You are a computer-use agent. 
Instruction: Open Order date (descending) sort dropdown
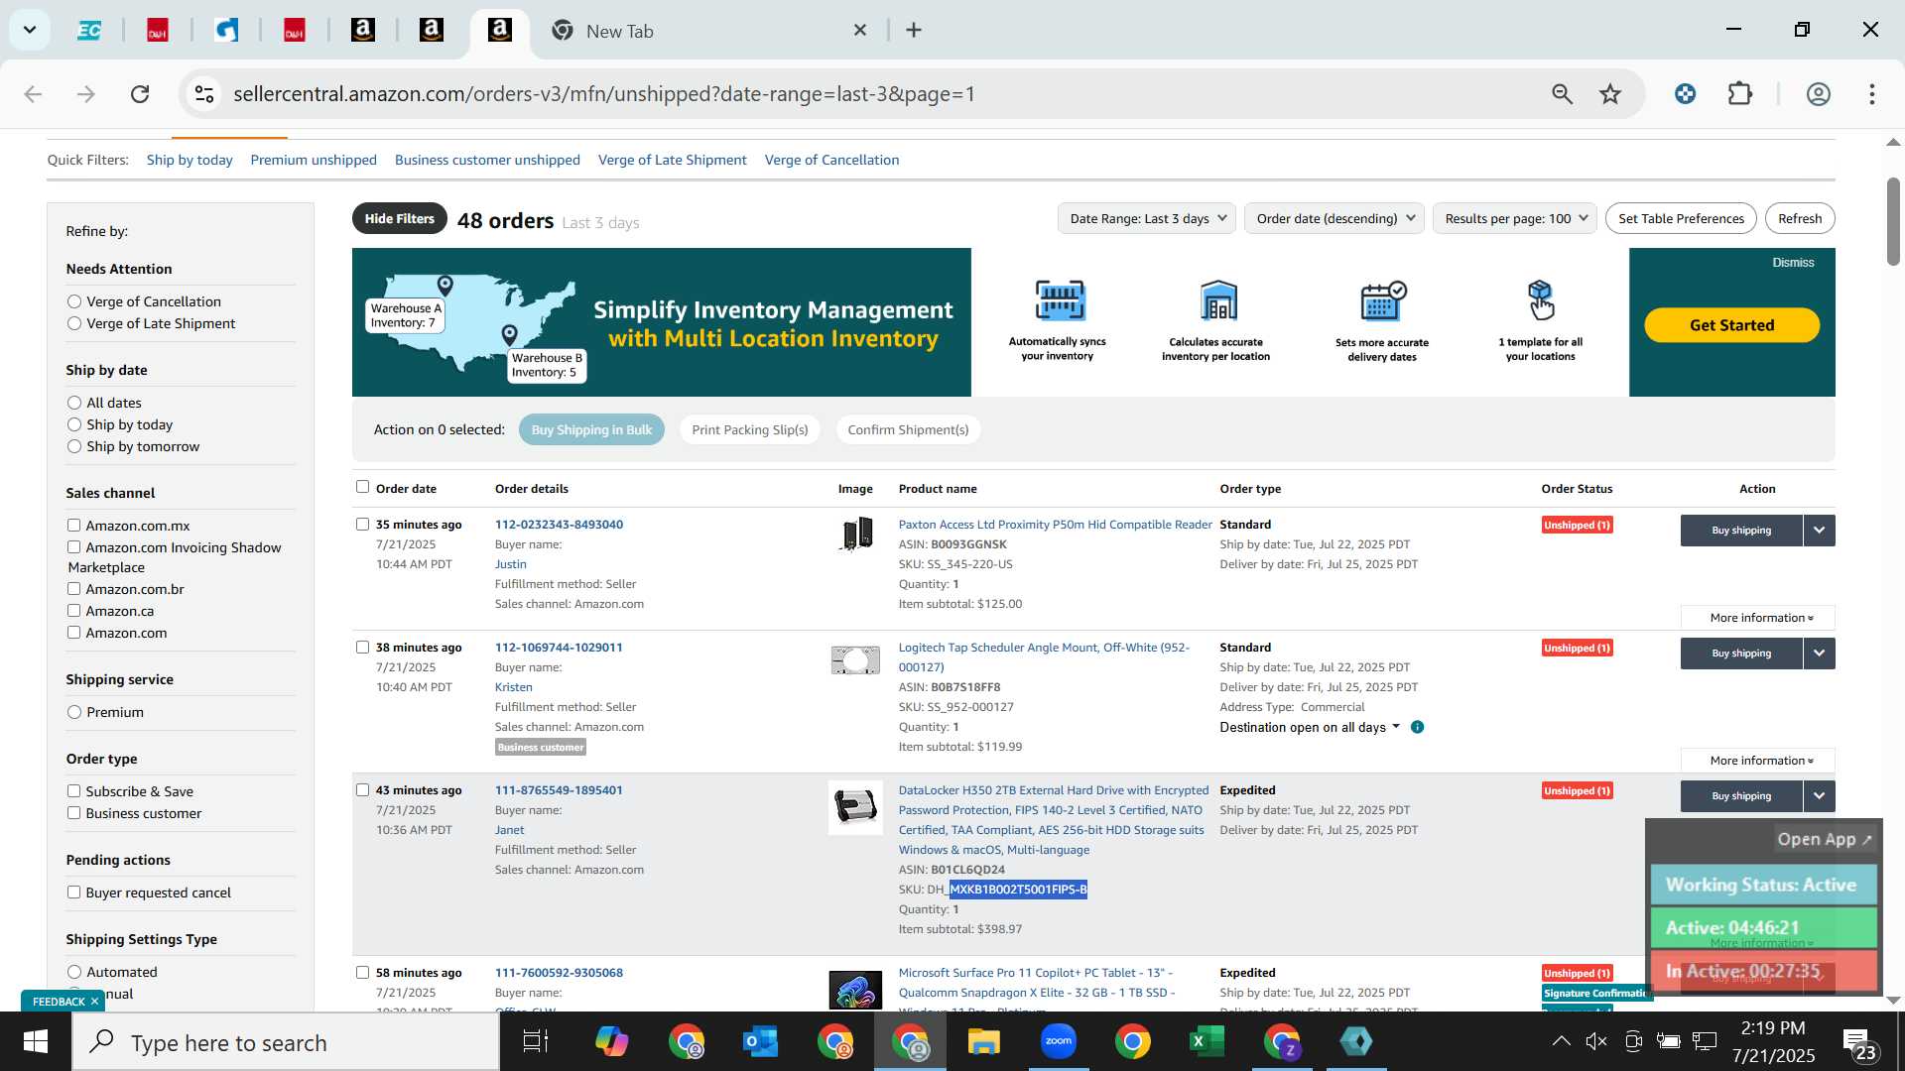(1333, 218)
